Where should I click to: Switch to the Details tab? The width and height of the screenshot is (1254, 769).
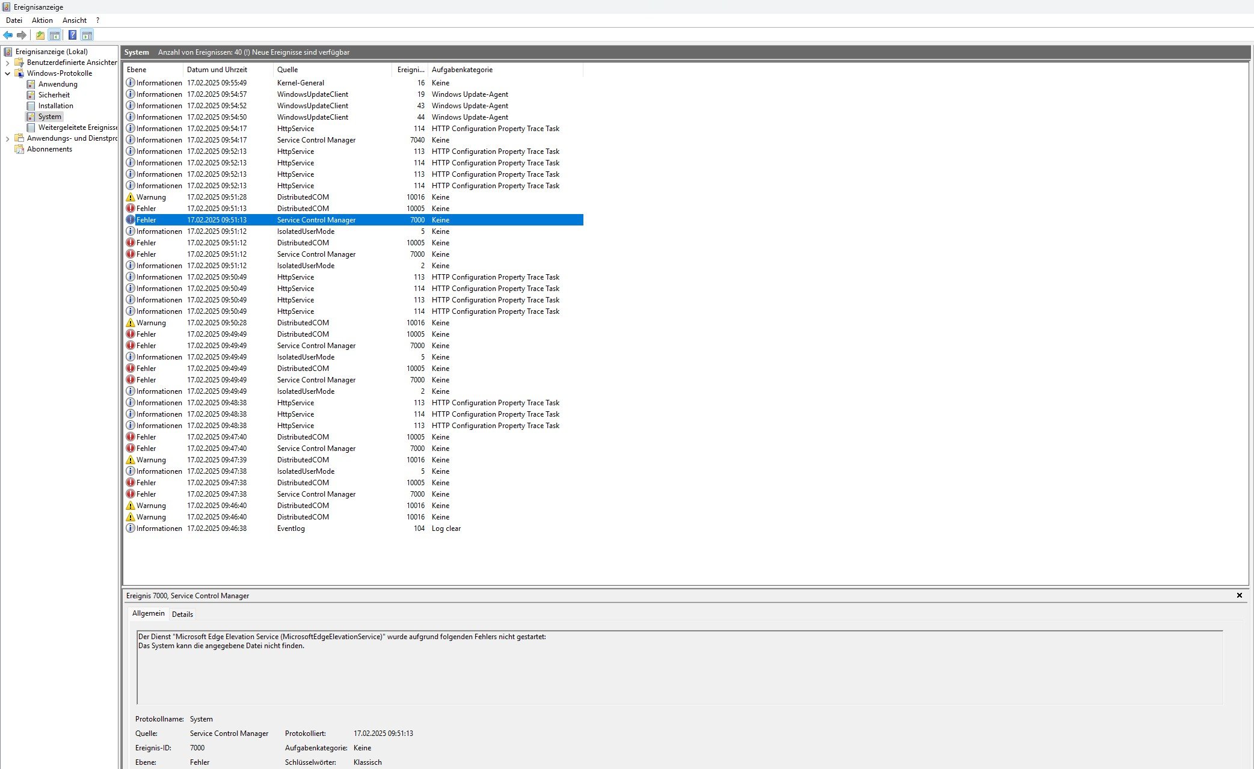coord(182,614)
